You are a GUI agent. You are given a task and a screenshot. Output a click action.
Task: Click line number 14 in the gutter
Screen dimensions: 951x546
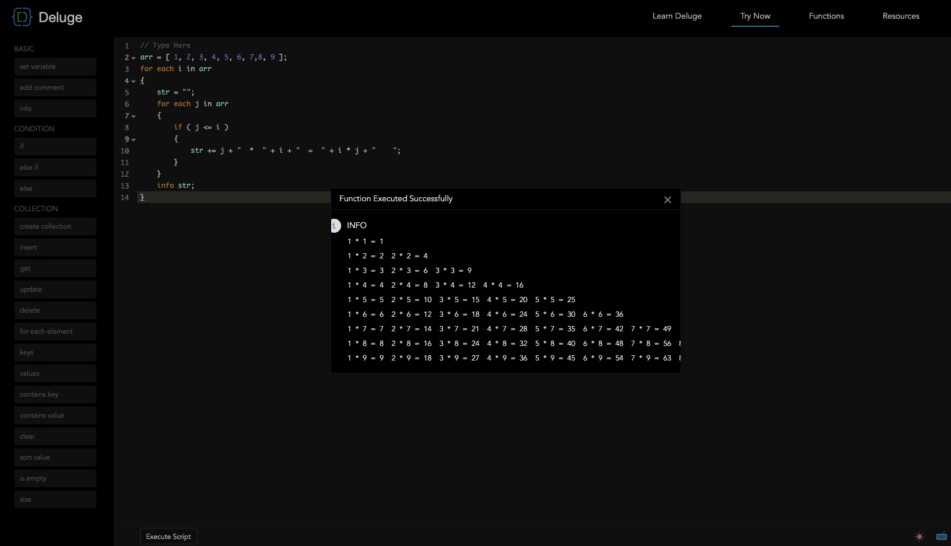tap(125, 198)
